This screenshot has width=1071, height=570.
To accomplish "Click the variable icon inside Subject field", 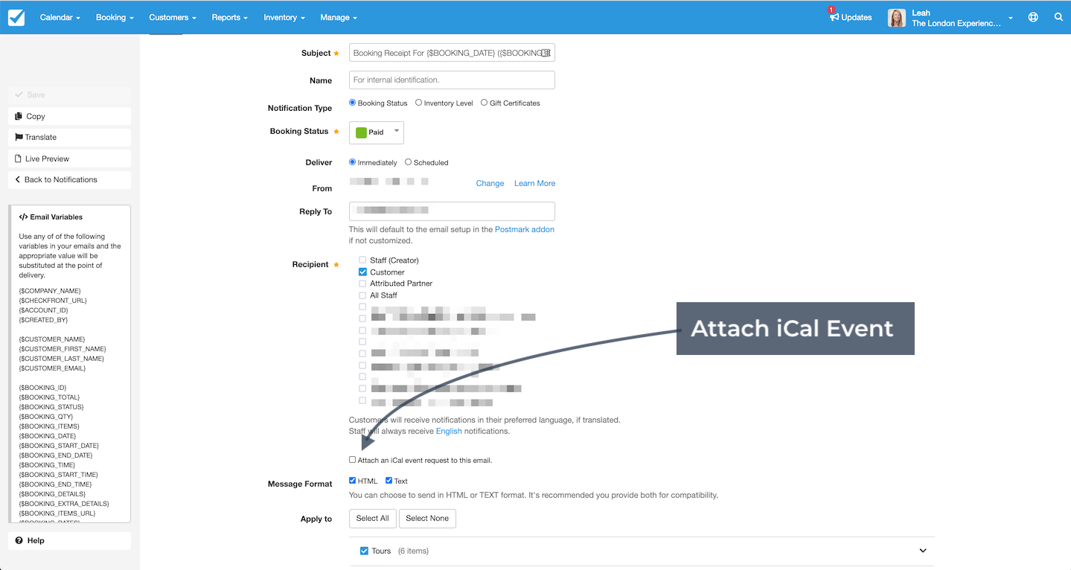I will [x=546, y=53].
